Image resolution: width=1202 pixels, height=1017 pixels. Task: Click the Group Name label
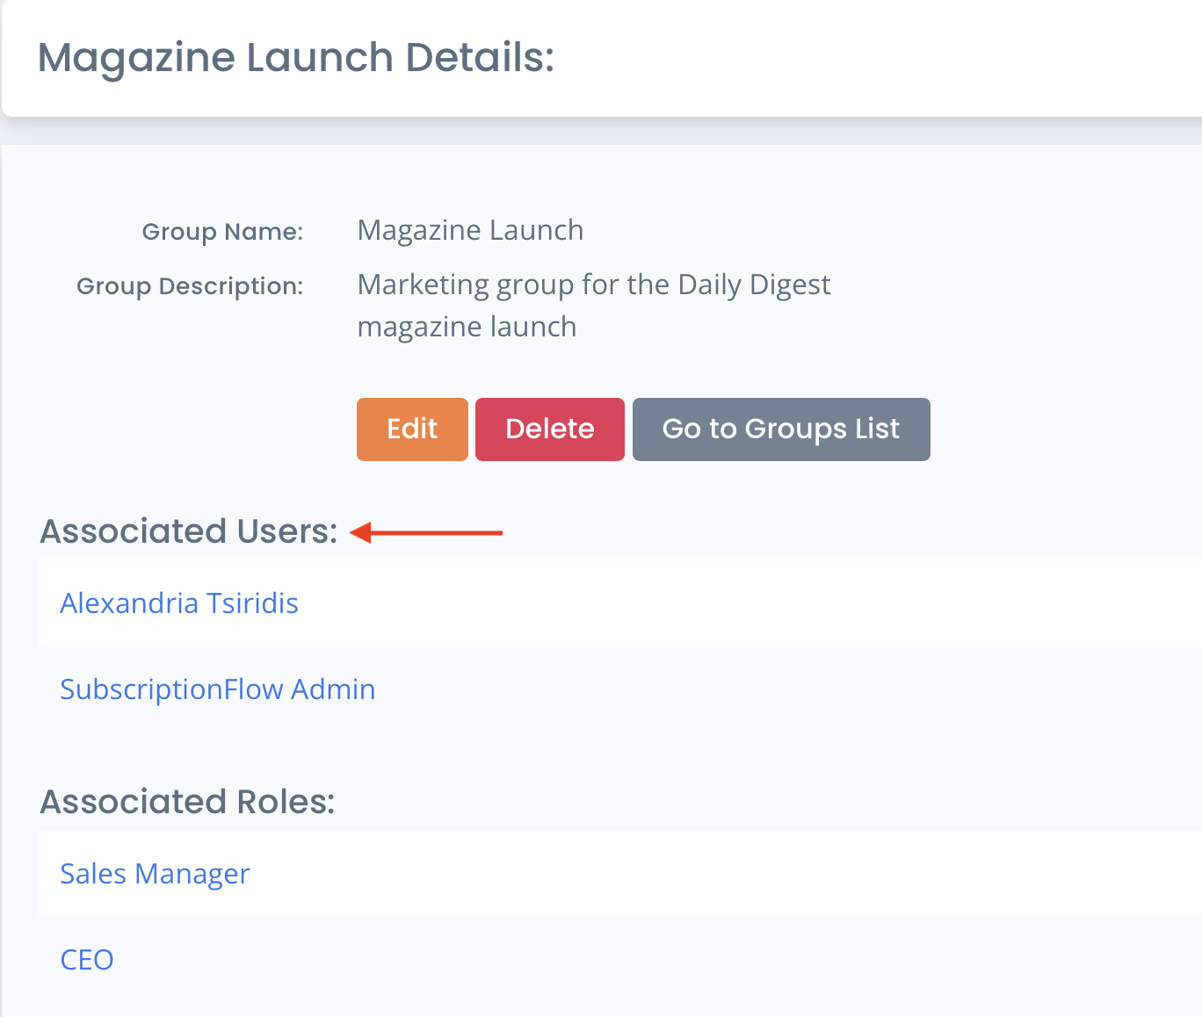point(222,232)
